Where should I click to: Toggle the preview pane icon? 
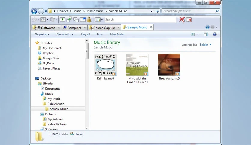[x=206, y=34]
